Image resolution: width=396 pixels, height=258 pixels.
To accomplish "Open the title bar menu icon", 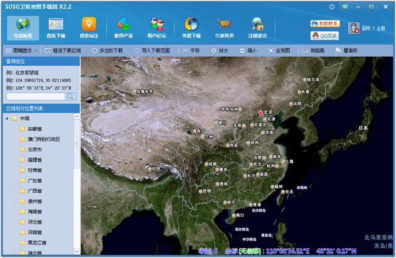I will (345, 7).
